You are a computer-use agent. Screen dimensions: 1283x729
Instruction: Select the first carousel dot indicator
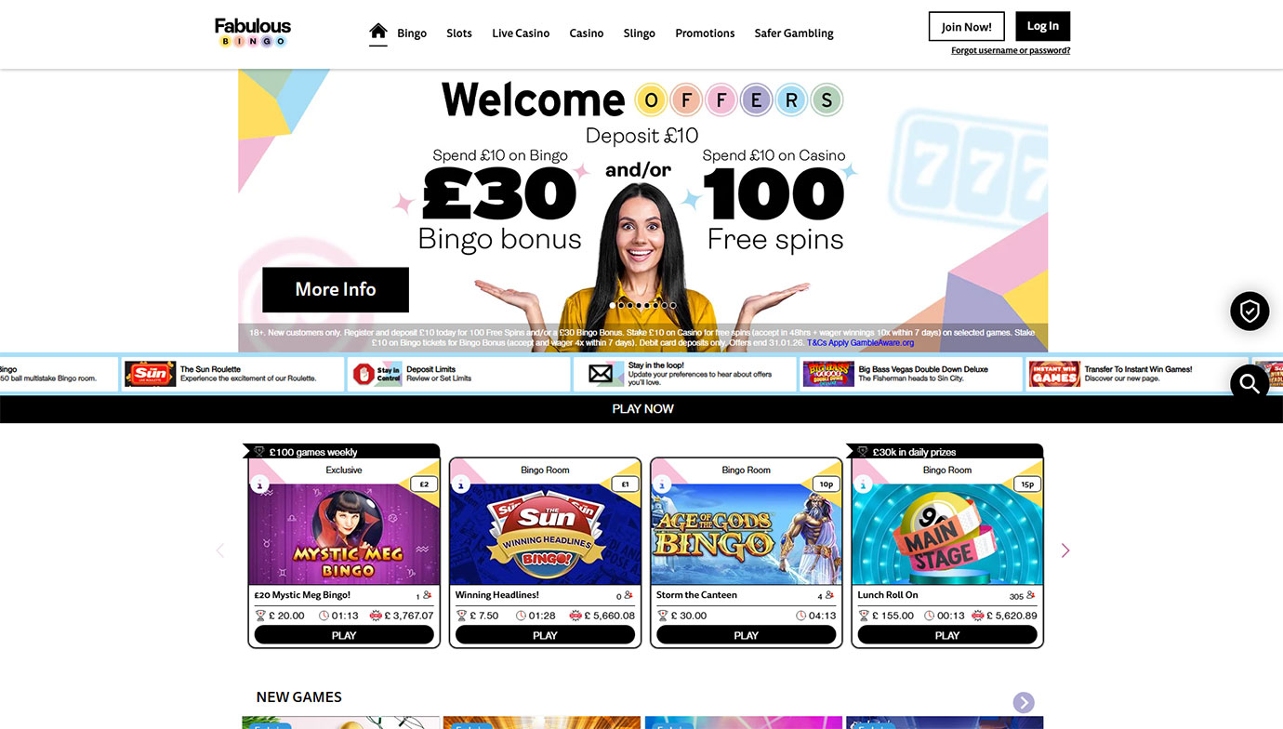pos(613,305)
